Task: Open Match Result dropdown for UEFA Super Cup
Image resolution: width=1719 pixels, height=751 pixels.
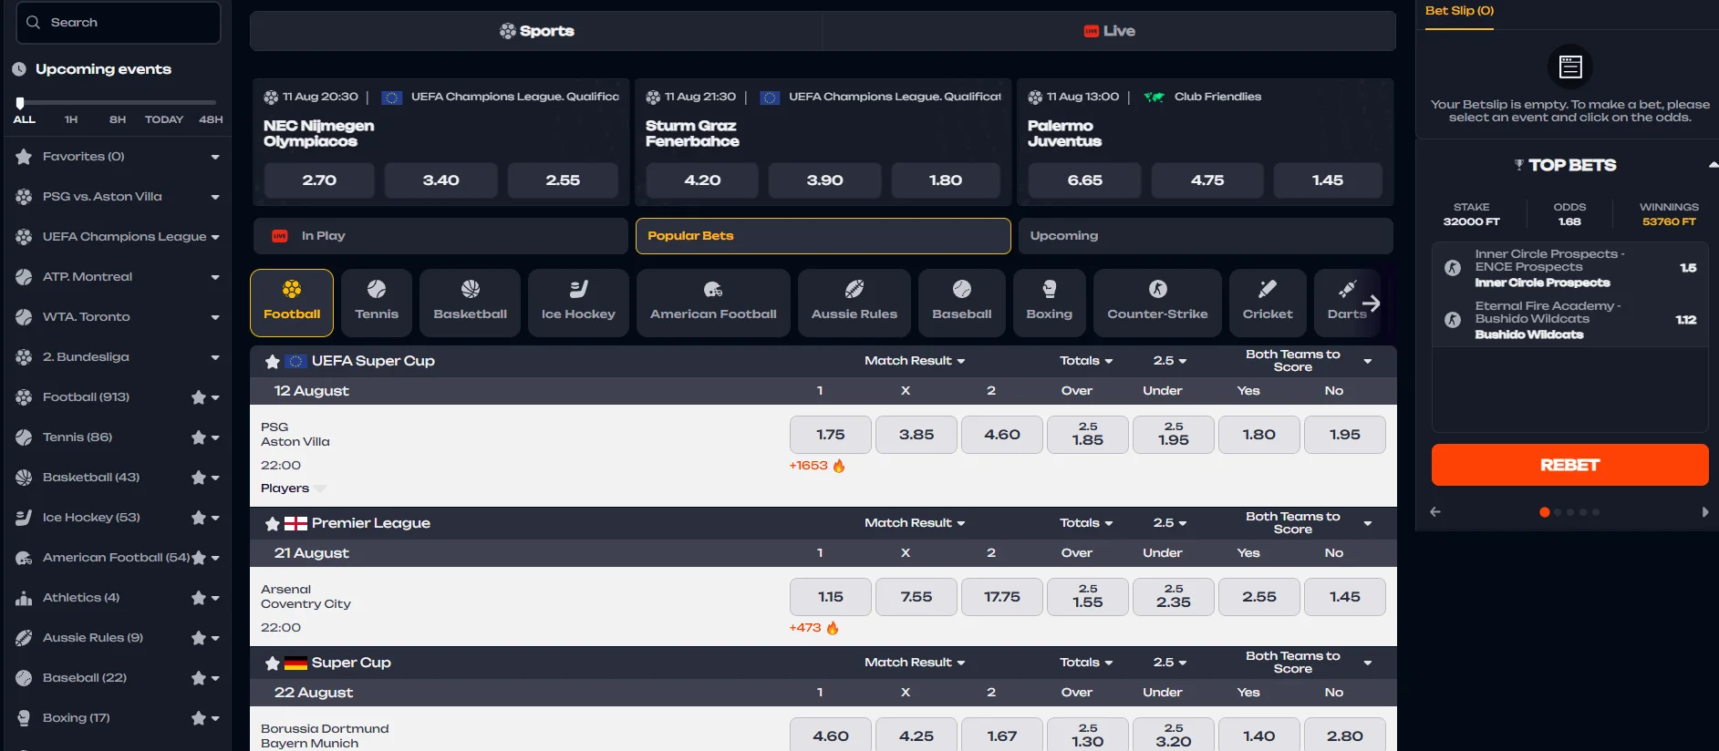Action: [915, 361]
